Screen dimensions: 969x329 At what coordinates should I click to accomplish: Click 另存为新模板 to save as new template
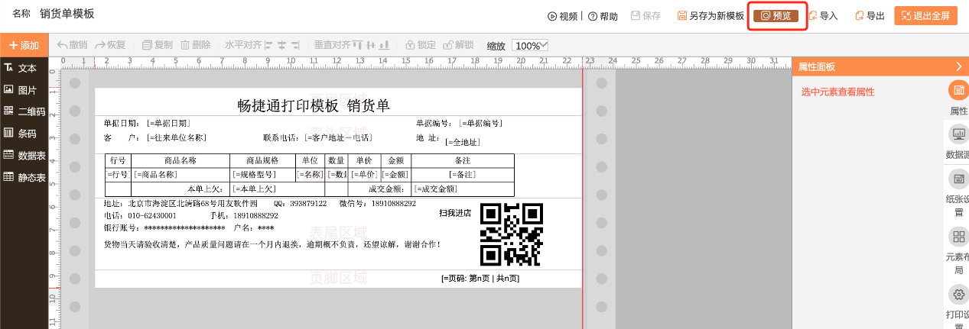(x=710, y=16)
